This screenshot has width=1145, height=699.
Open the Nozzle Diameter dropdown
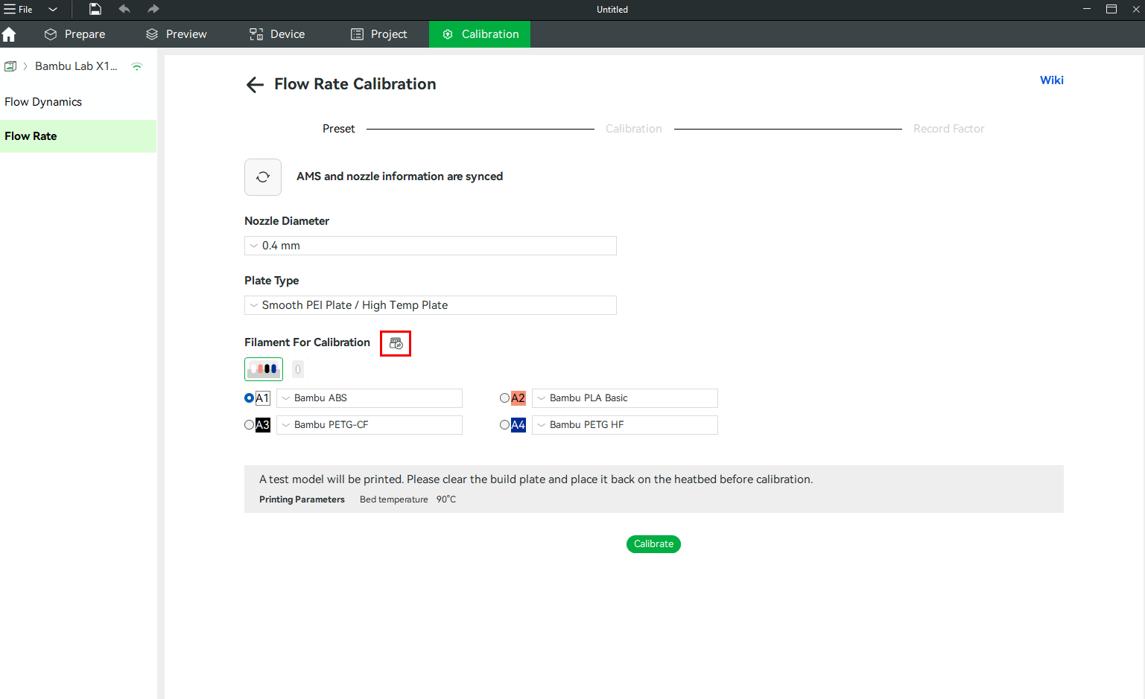coord(431,246)
